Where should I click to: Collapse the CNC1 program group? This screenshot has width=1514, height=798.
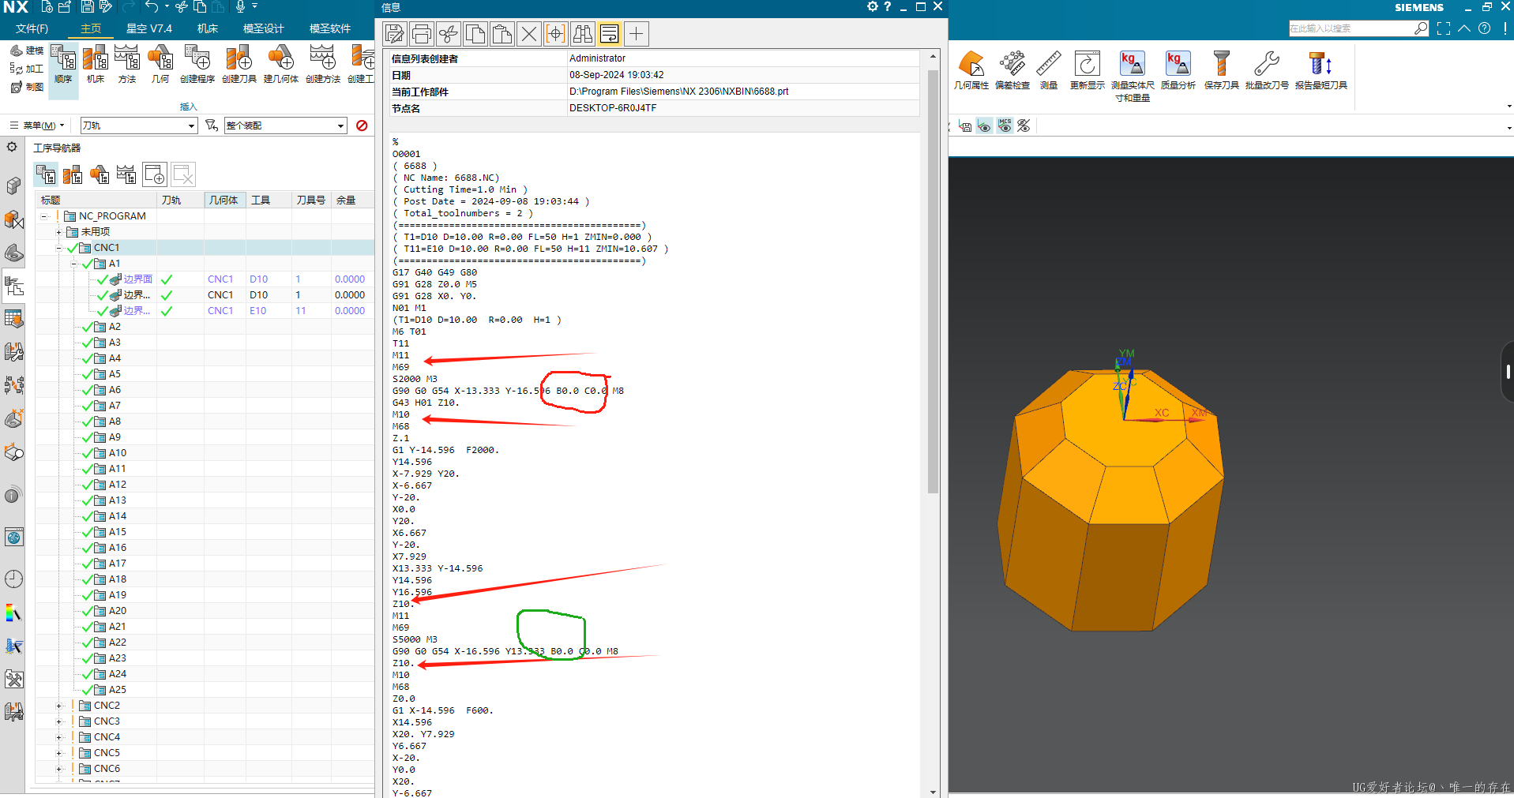(x=58, y=248)
